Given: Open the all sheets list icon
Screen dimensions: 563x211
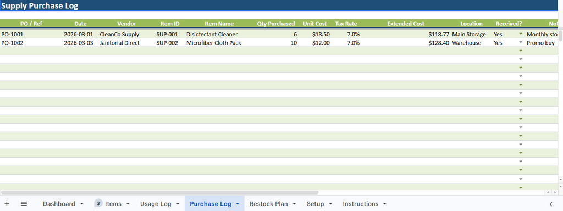Looking at the screenshot, I should point(24,204).
